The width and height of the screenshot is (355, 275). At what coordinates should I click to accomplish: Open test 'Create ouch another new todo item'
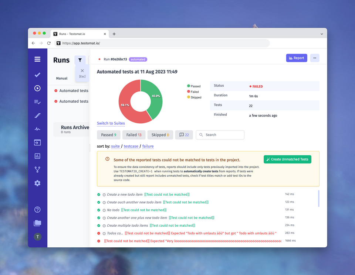pyautogui.click(x=134, y=202)
